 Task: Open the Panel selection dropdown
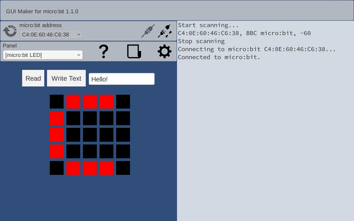pos(43,55)
